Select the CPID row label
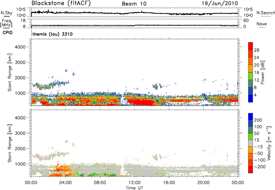The height and width of the screenshot is (190, 275). point(8,33)
